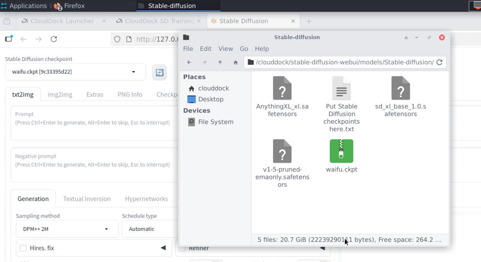Viewport: 481px width, 262px height.
Task: Enable the Hires. fix checkbox
Action: (x=23, y=248)
